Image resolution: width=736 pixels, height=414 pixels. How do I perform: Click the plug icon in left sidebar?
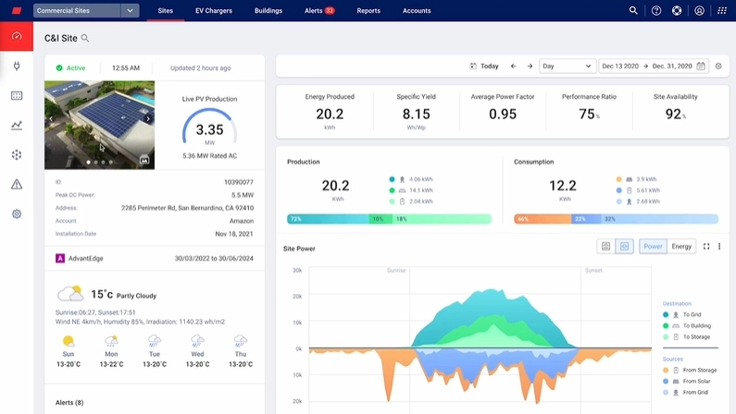click(x=17, y=66)
